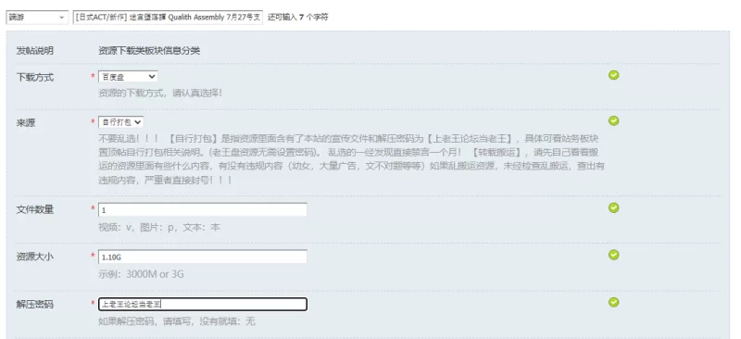Click the 资源下载类板块信息分类 heading text
Viewport: 741px width, 339px height.
click(149, 51)
